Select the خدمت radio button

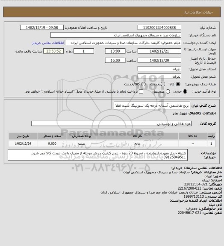[x=163, y=84]
